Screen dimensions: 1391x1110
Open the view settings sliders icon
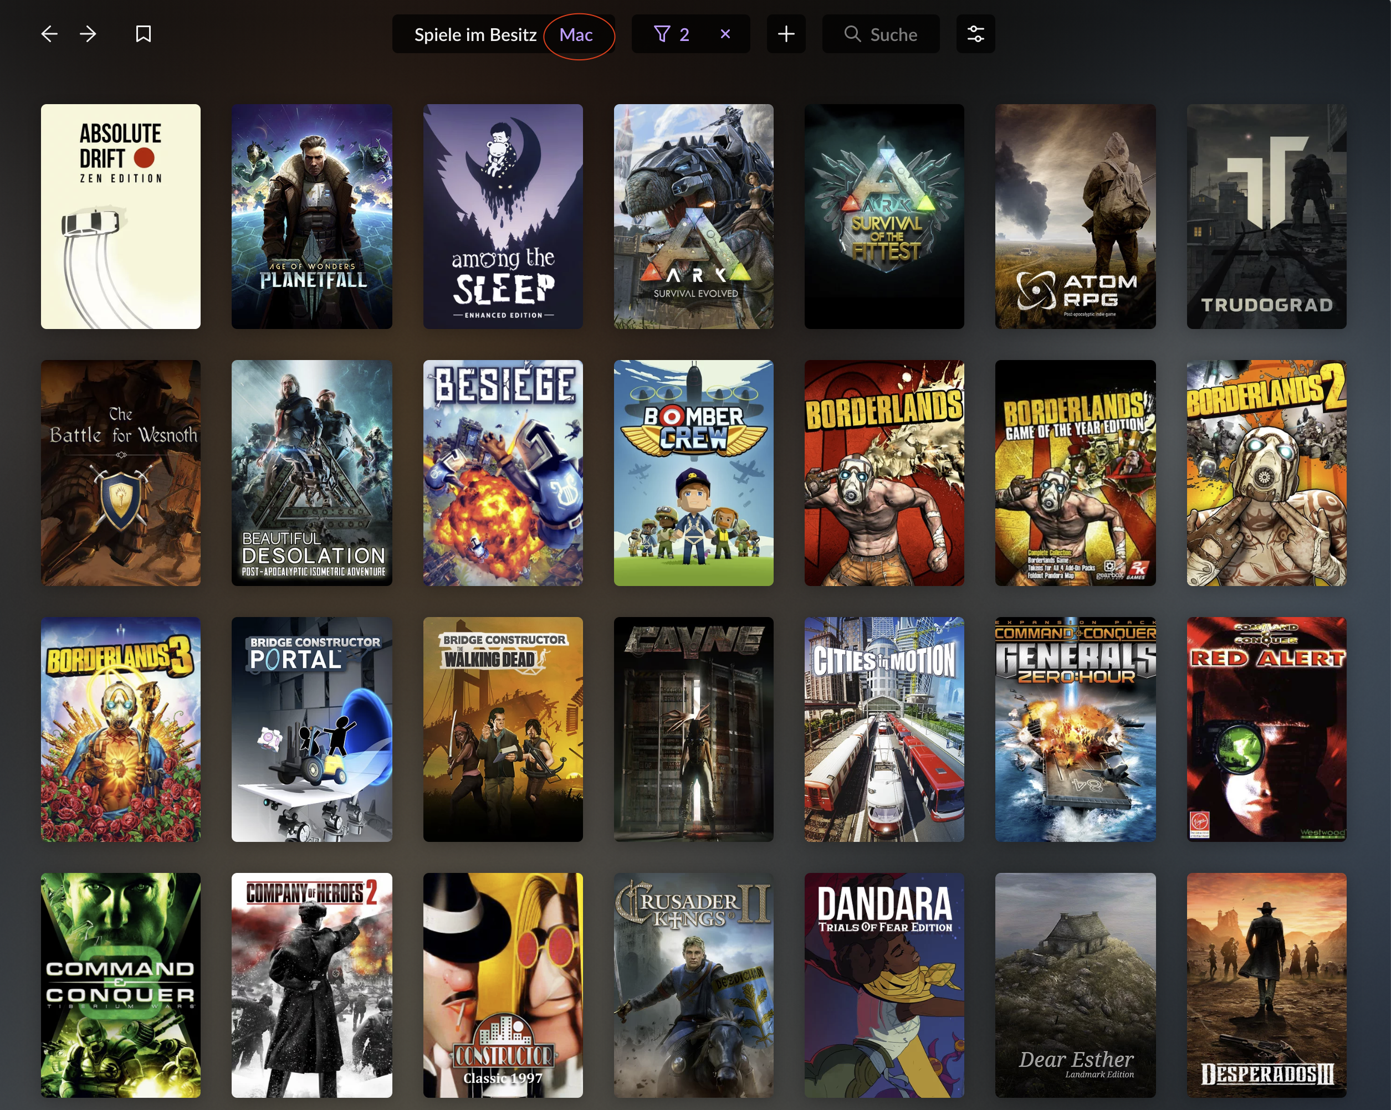pyautogui.click(x=975, y=34)
